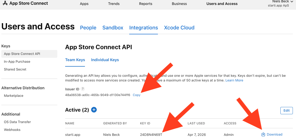Open the Reports section
296x140 pixels.
click(146, 4)
